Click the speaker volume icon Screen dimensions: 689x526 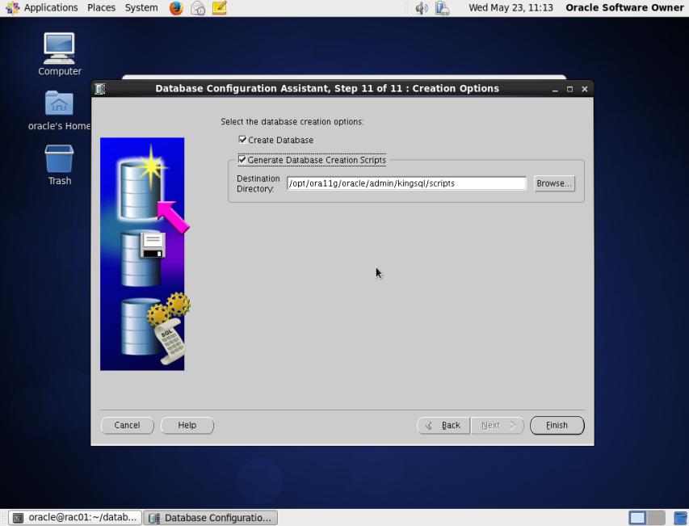pyautogui.click(x=421, y=8)
